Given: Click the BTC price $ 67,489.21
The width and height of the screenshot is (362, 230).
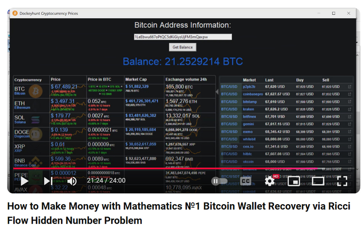Looking at the screenshot, I should pos(64,87).
